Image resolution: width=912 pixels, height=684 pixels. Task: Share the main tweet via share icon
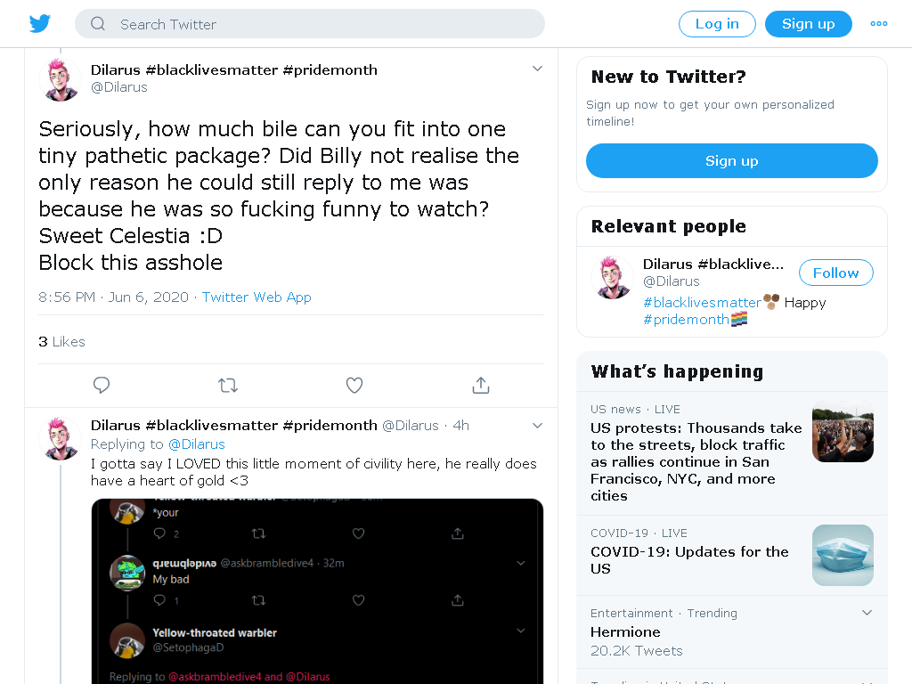point(481,385)
